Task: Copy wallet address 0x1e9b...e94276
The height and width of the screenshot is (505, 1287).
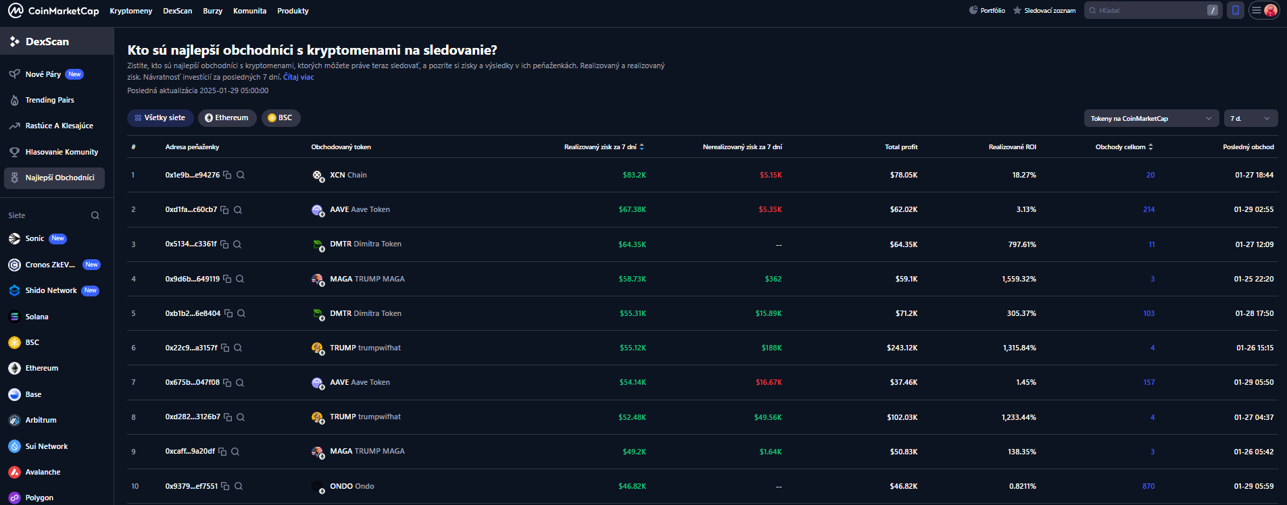Action: click(228, 175)
